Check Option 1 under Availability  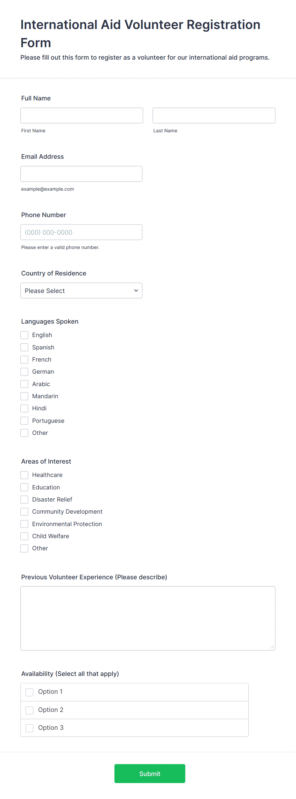tap(30, 692)
